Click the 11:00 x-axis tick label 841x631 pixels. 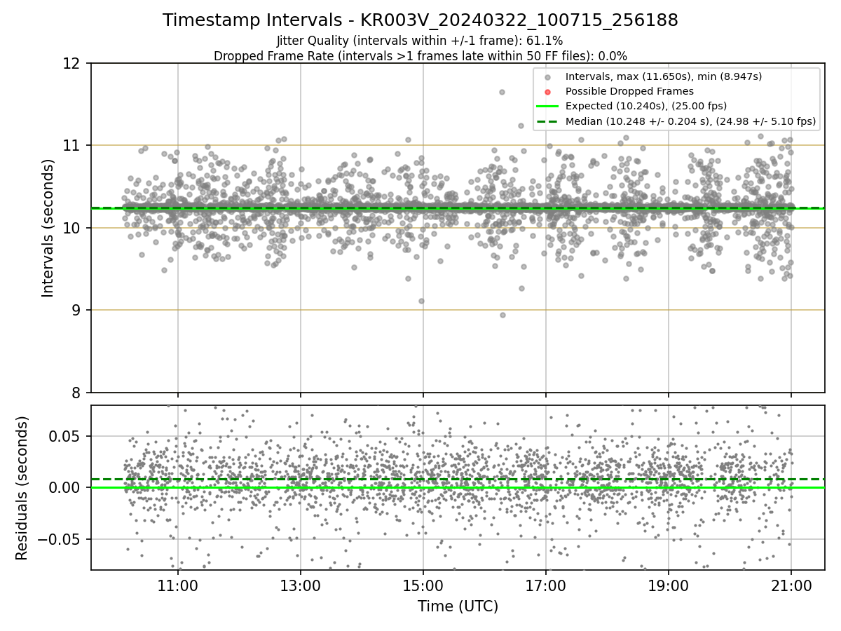pyautogui.click(x=177, y=585)
